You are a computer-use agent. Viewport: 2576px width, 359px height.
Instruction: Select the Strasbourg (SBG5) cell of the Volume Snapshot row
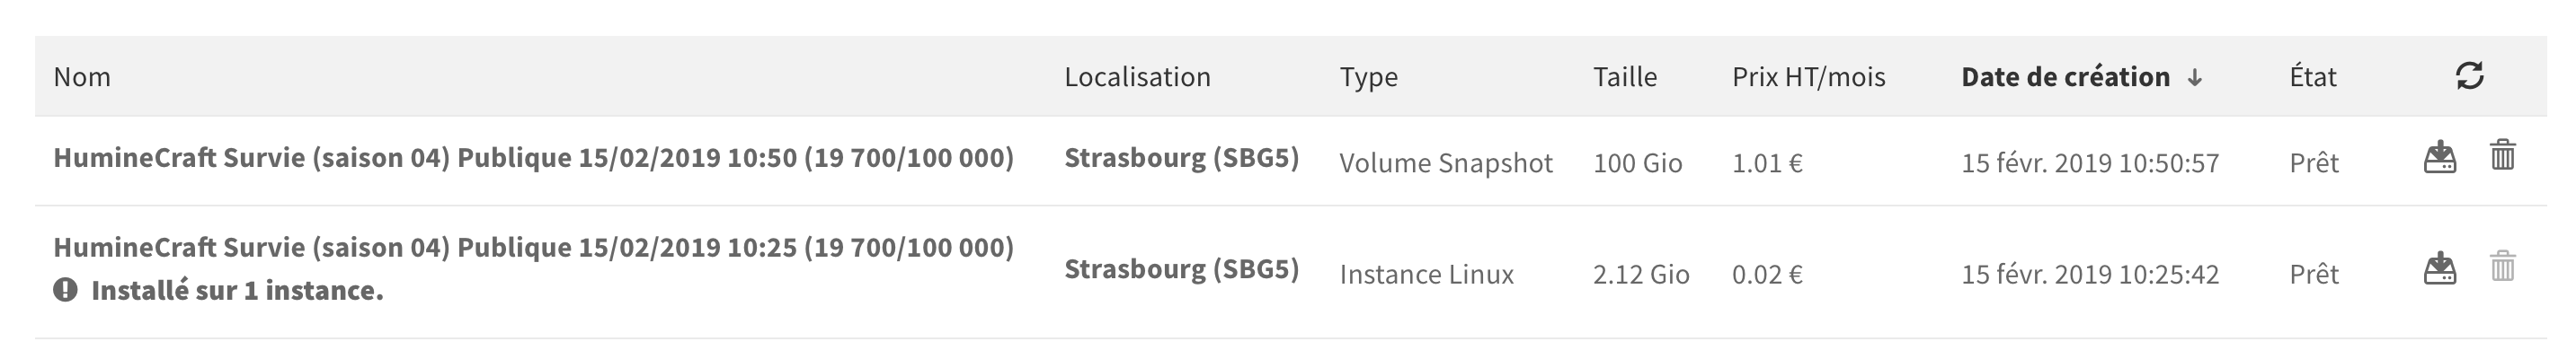[x=1181, y=158]
